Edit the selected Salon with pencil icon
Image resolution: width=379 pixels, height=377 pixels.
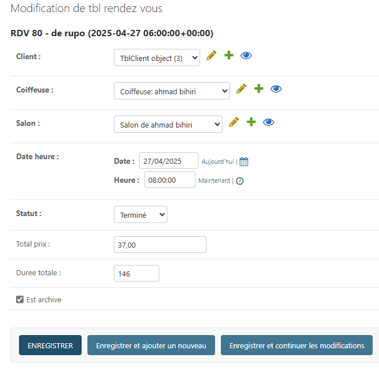tap(233, 122)
